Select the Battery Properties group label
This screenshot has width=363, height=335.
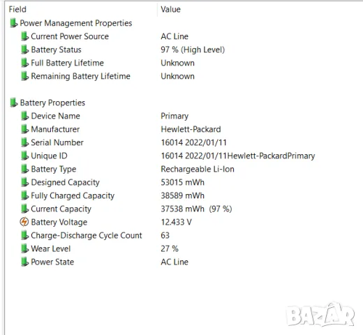tap(52, 103)
